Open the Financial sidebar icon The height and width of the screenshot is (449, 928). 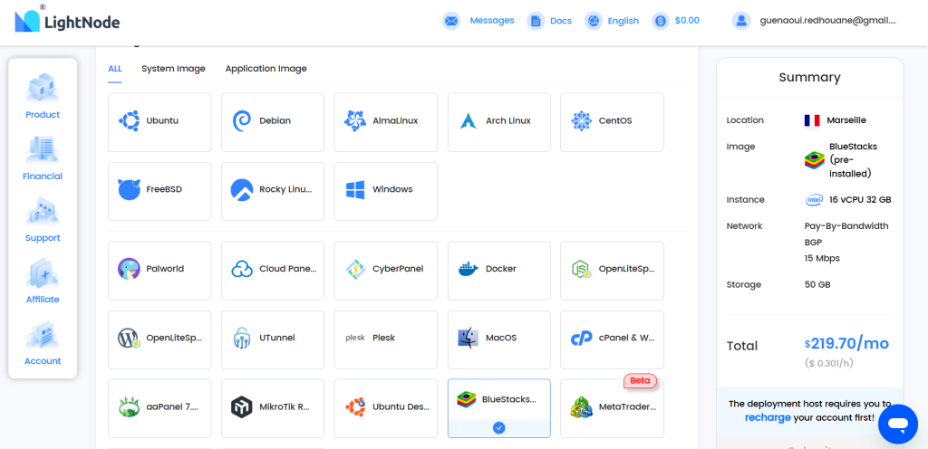[x=43, y=151]
